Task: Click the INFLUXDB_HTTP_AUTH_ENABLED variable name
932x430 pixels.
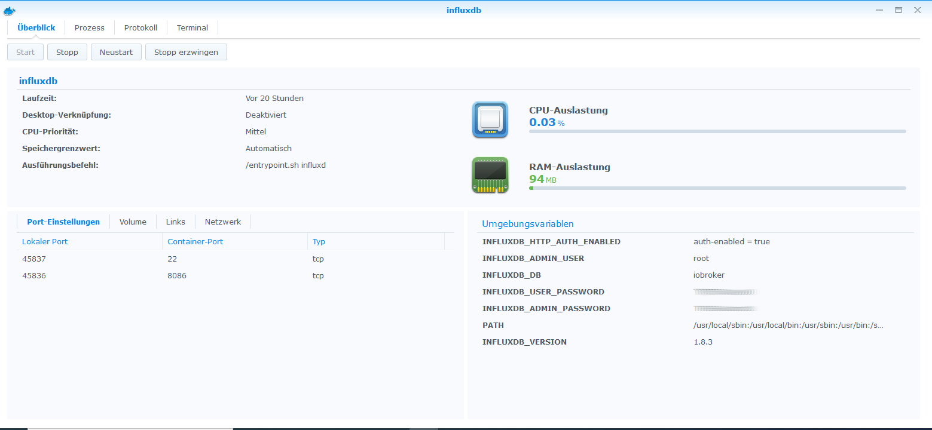Action: [x=551, y=242]
